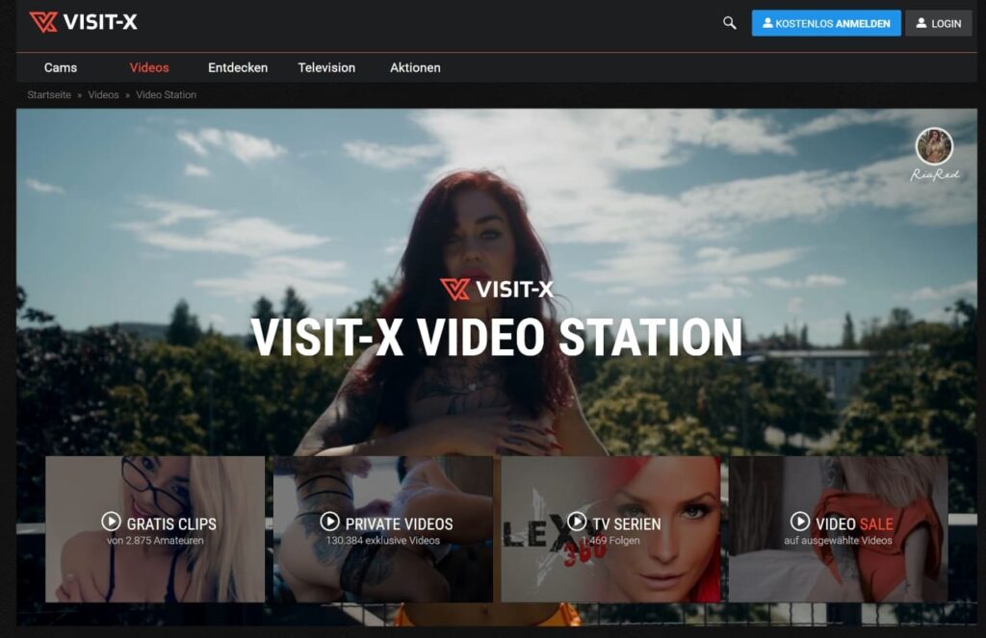Viewport: 986px width, 638px height.
Task: Select the play icon on GRATIS CLIPS tile
Action: pyautogui.click(x=112, y=523)
